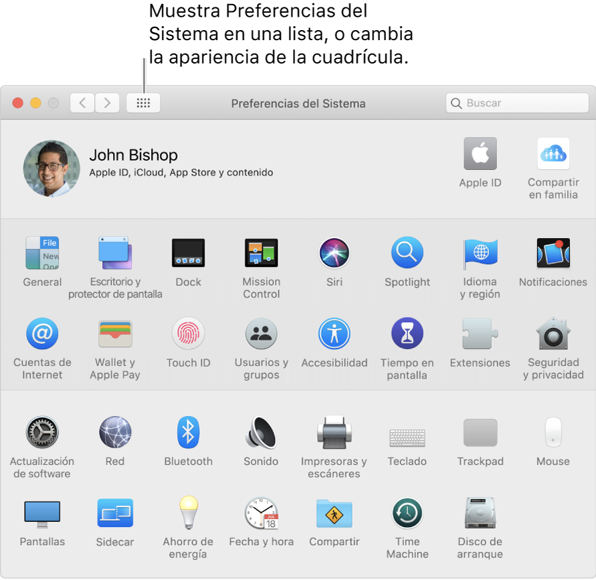Click the back navigation arrow
Viewport: 596px width, 580px height.
(x=82, y=102)
